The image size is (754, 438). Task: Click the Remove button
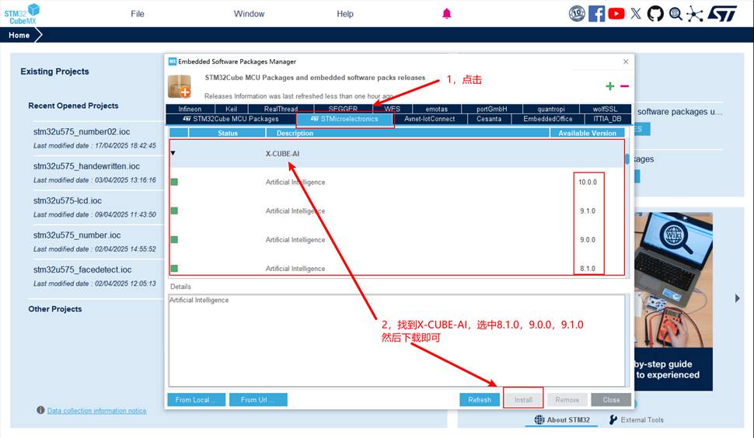(x=567, y=400)
